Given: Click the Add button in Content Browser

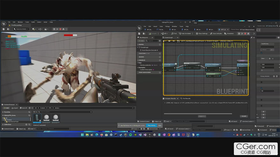Looking at the screenshot, I should [6, 108].
